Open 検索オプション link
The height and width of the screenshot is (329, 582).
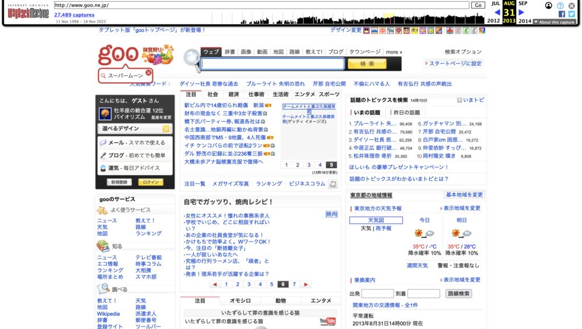463,52
